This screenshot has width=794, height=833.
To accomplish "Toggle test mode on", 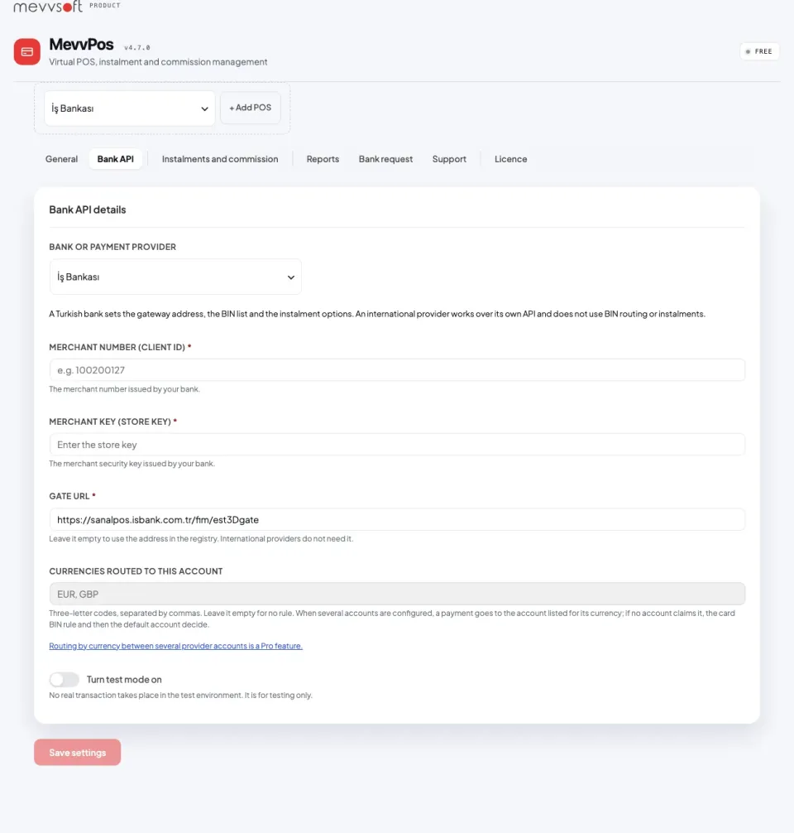I will [x=65, y=680].
